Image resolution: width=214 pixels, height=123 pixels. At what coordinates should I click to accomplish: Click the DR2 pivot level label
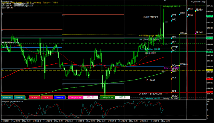[174, 19]
